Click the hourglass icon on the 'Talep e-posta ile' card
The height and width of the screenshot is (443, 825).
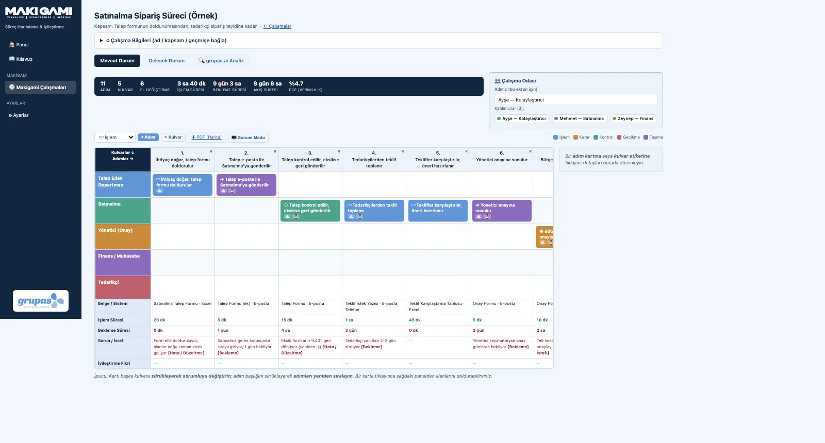232,191
